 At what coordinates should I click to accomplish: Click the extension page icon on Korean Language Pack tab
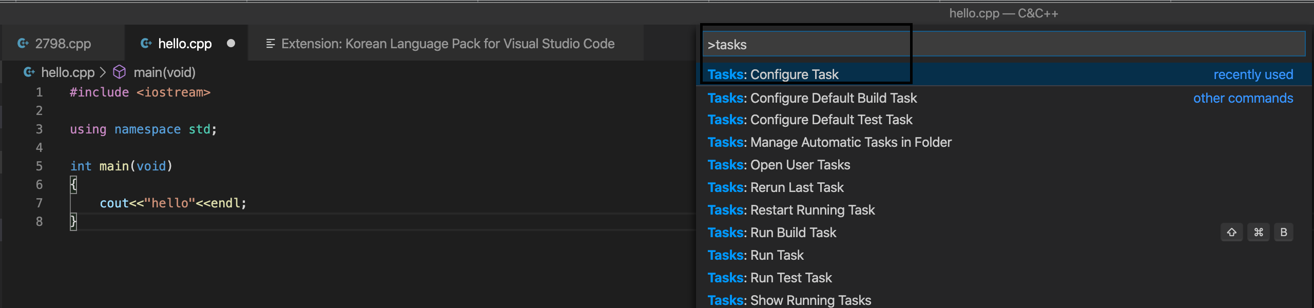tap(270, 44)
